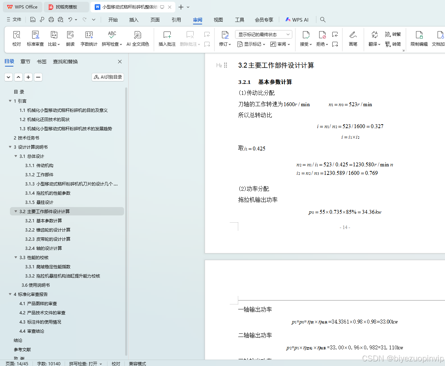This screenshot has height=366, width=445.
Task: Switch to the 找稻壳模板 window tab
Action: pos(66,7)
